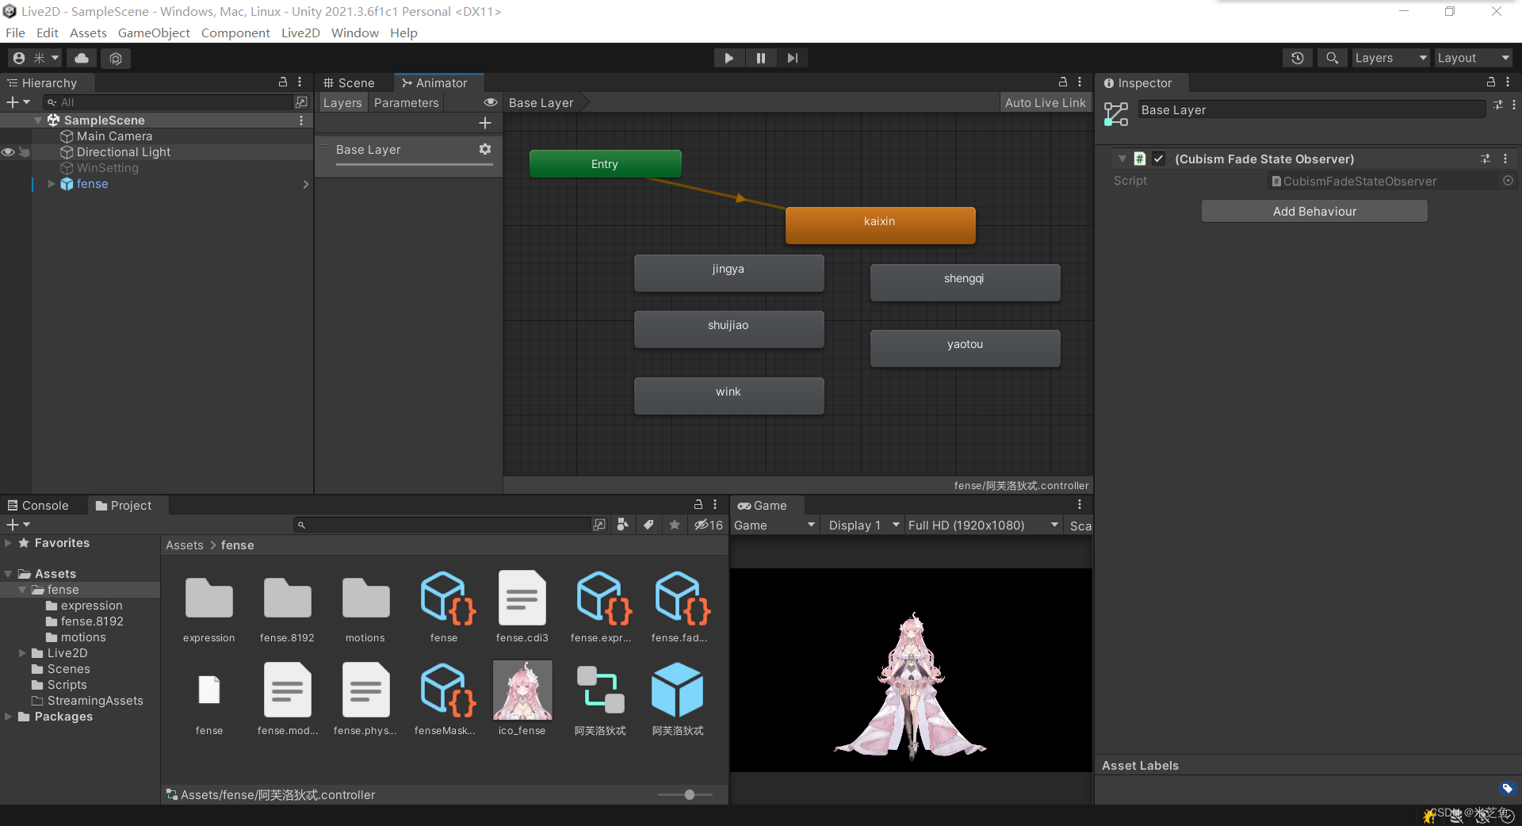1522x826 pixels.
Task: Open the Live2D menu
Action: pyautogui.click(x=300, y=33)
